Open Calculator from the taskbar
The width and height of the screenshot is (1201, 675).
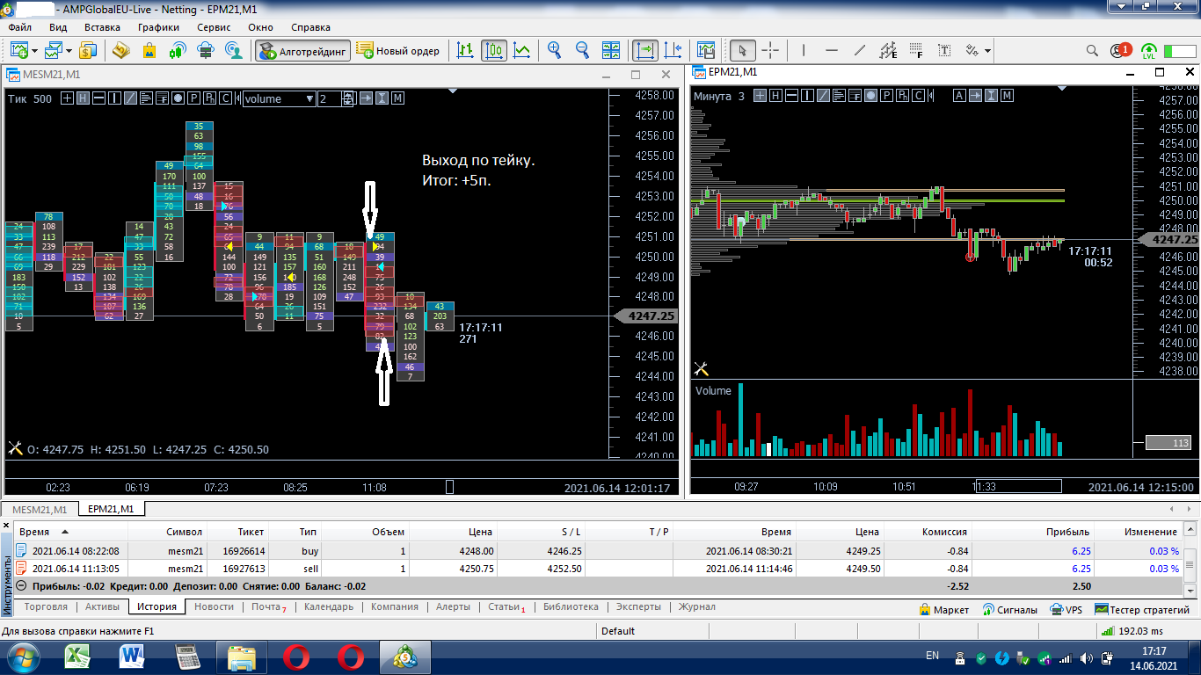tap(186, 656)
